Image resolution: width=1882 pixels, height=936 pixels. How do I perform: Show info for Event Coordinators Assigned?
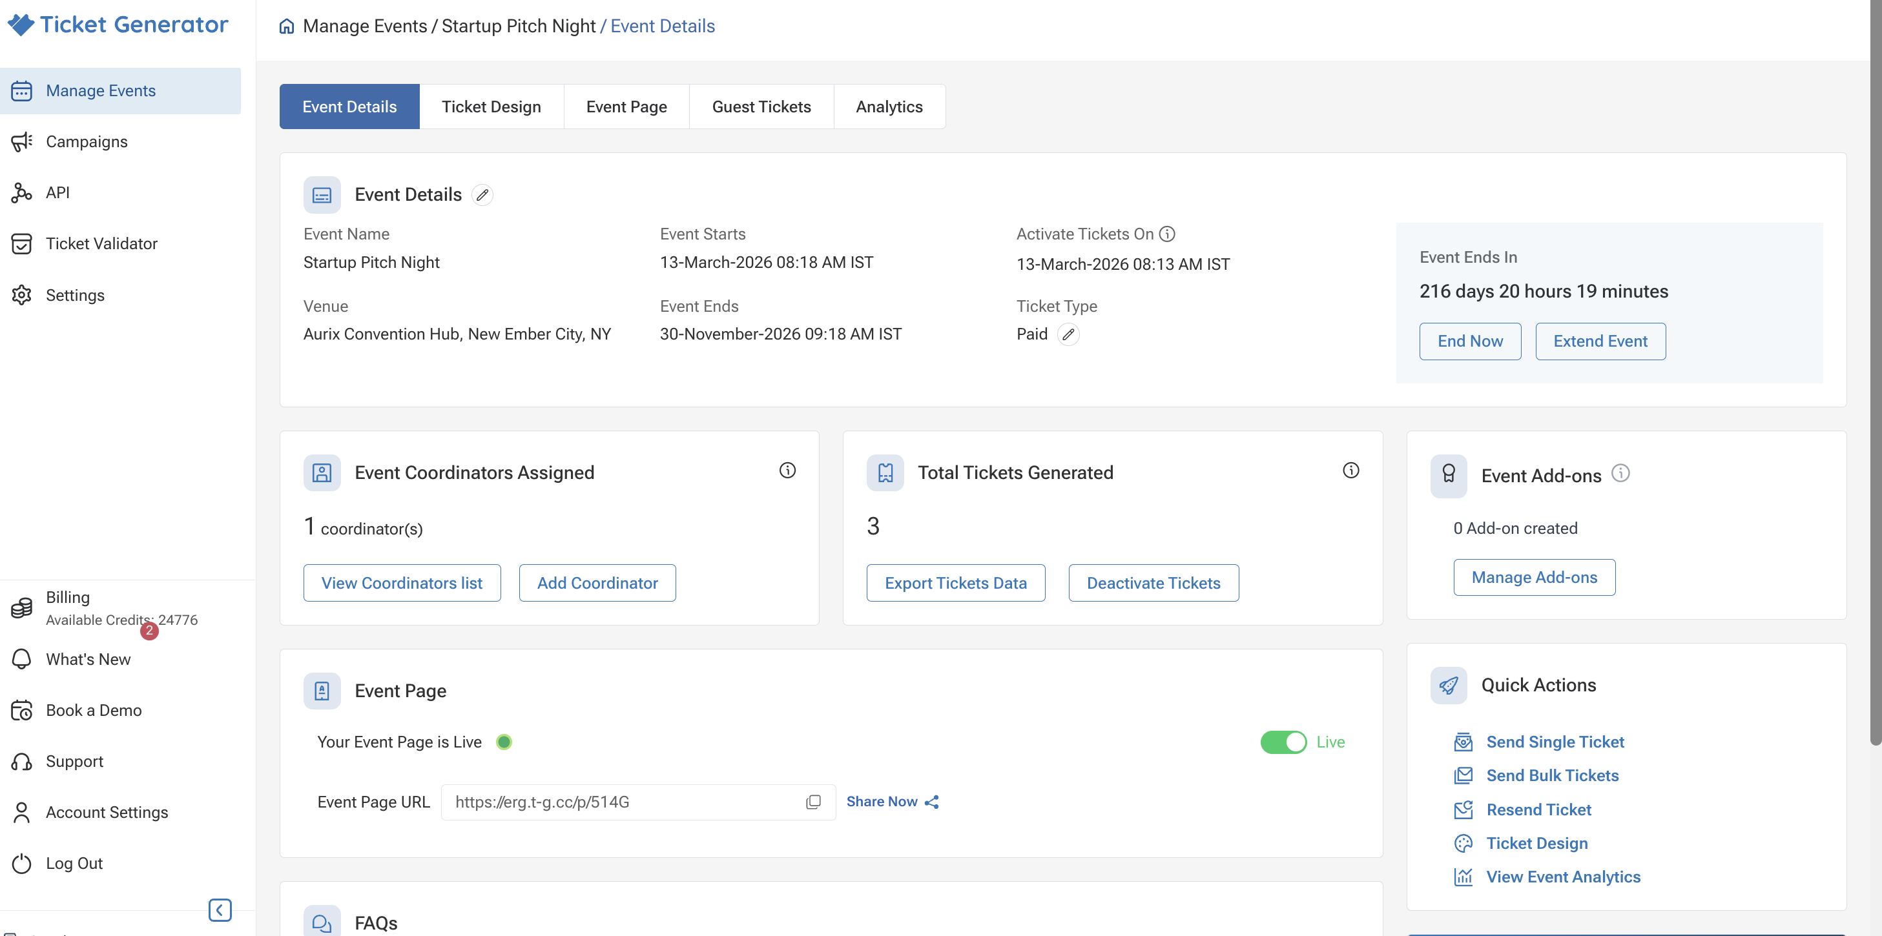[x=787, y=470]
